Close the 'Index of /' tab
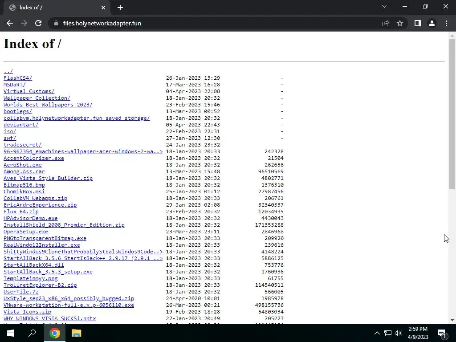 (x=103, y=8)
